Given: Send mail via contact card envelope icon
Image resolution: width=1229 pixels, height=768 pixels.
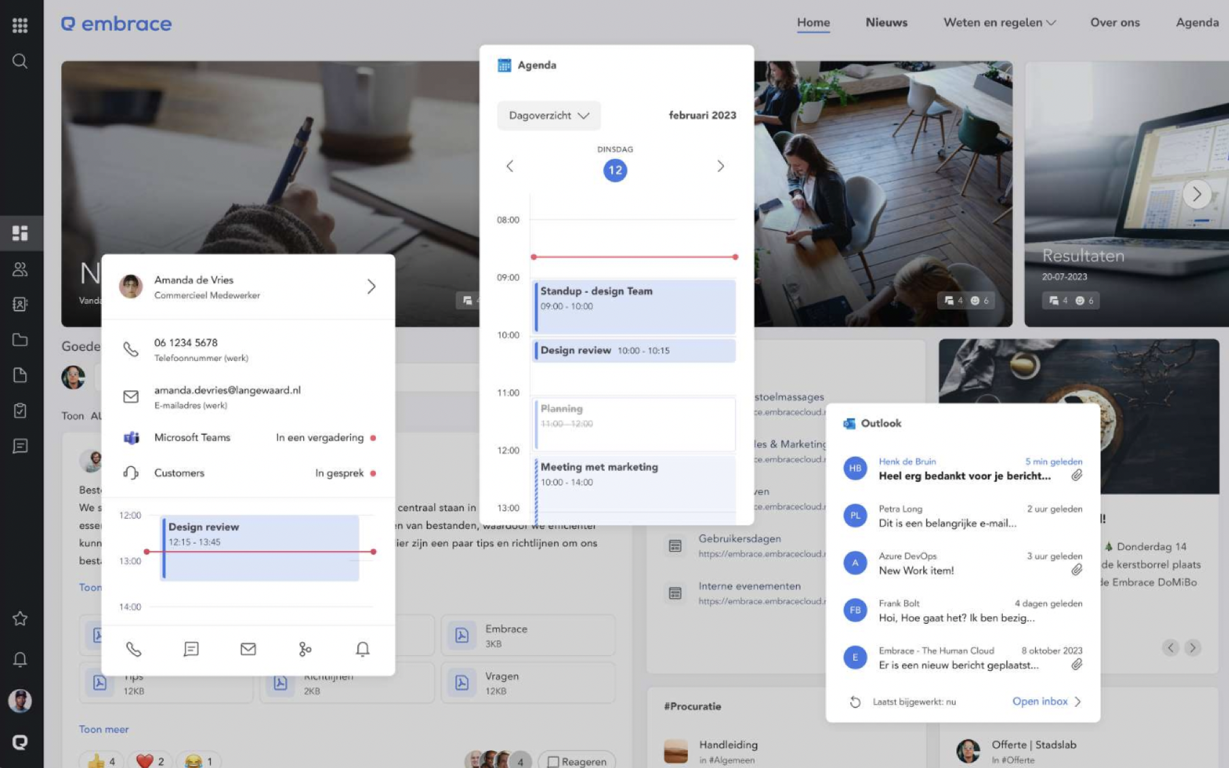Looking at the screenshot, I should [x=248, y=649].
